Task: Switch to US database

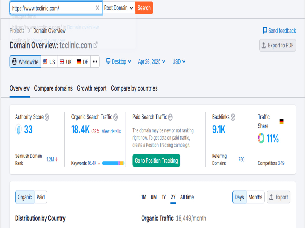Action: coord(49,62)
